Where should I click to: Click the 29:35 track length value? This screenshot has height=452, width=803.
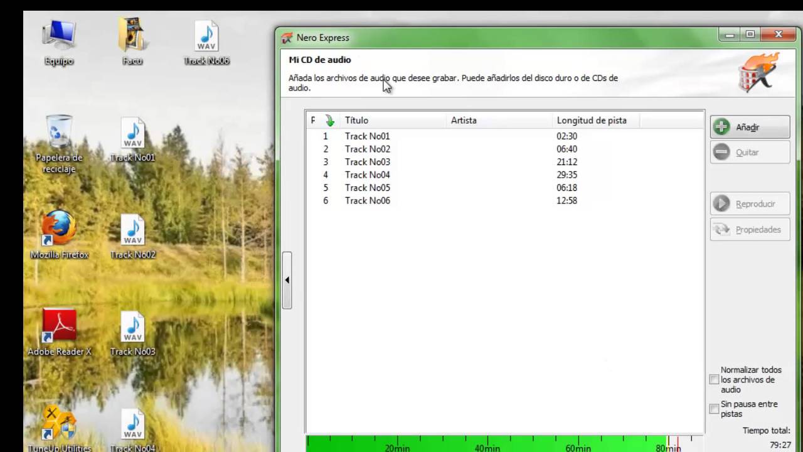566,175
